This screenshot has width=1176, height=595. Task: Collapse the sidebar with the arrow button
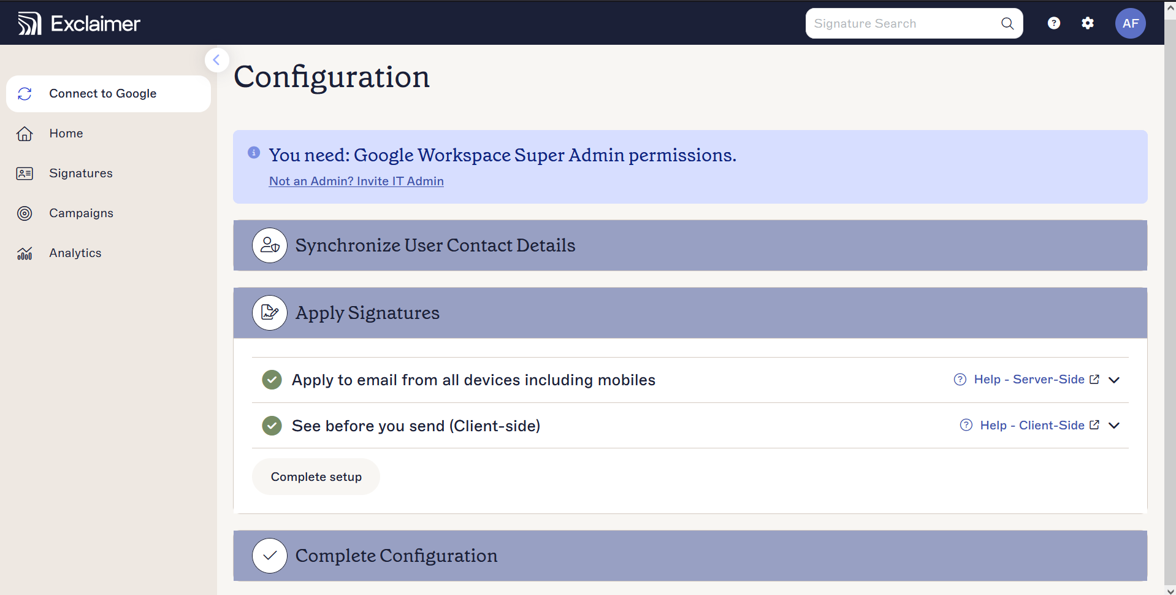216,60
